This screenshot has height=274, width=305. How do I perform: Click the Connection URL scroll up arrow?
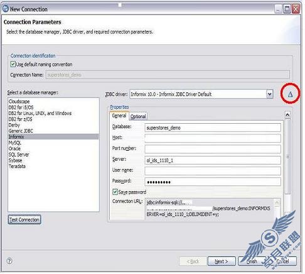click(x=277, y=202)
